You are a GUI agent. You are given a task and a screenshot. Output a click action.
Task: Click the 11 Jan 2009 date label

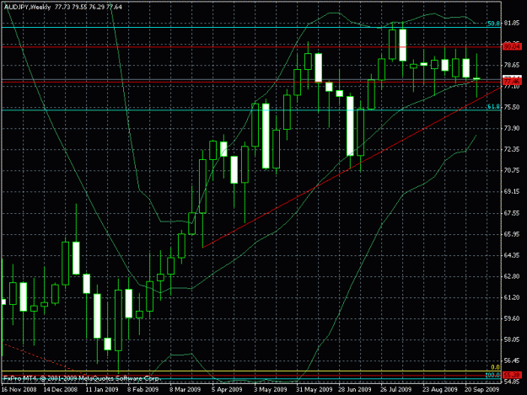102,389
